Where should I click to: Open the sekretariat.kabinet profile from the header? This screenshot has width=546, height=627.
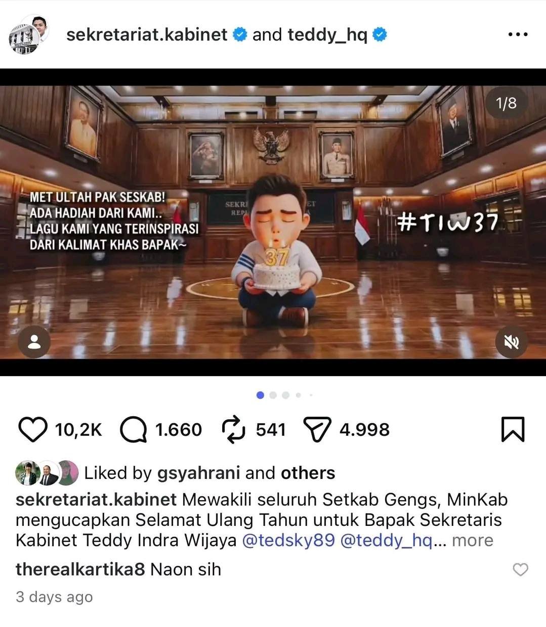(147, 34)
